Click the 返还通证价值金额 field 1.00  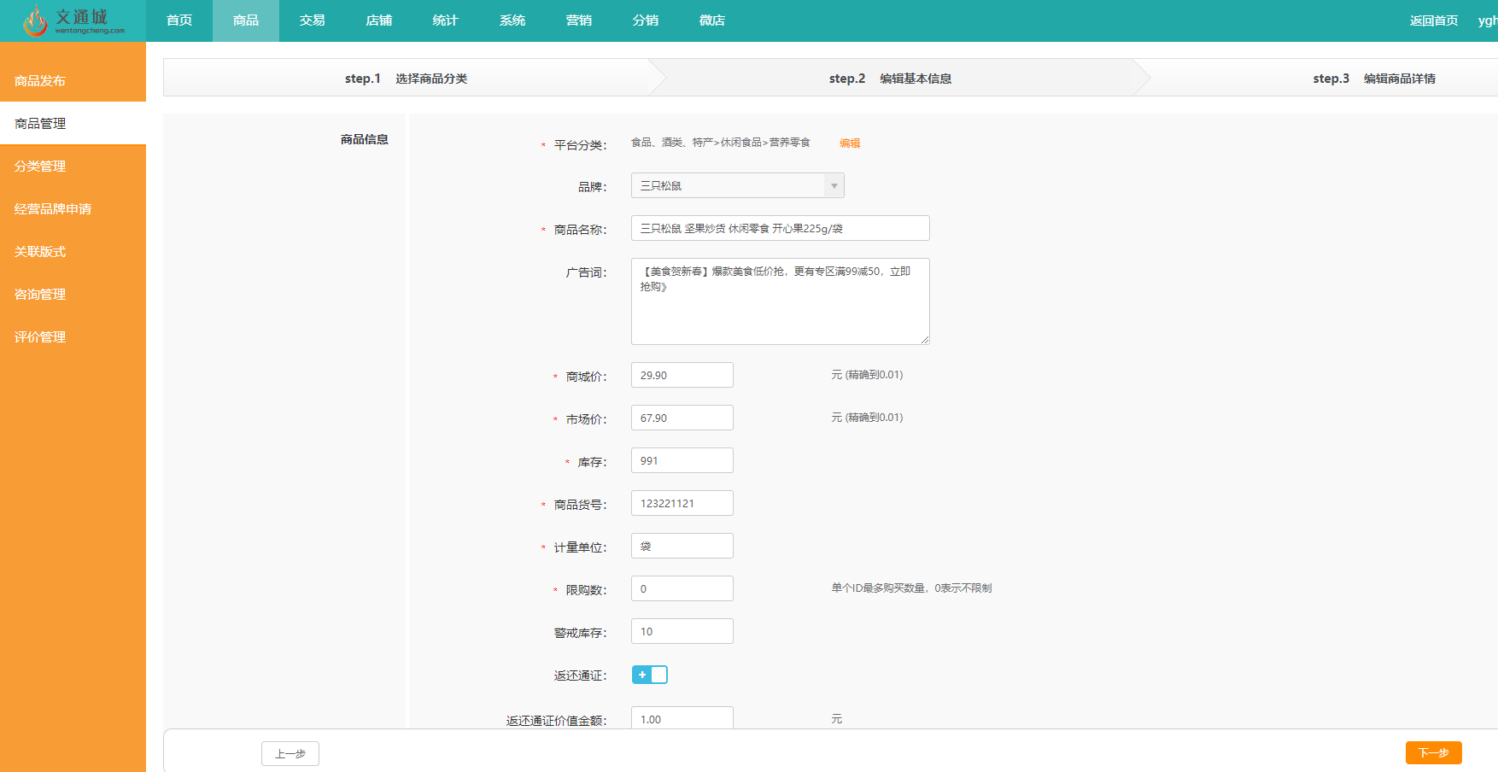[x=682, y=718]
